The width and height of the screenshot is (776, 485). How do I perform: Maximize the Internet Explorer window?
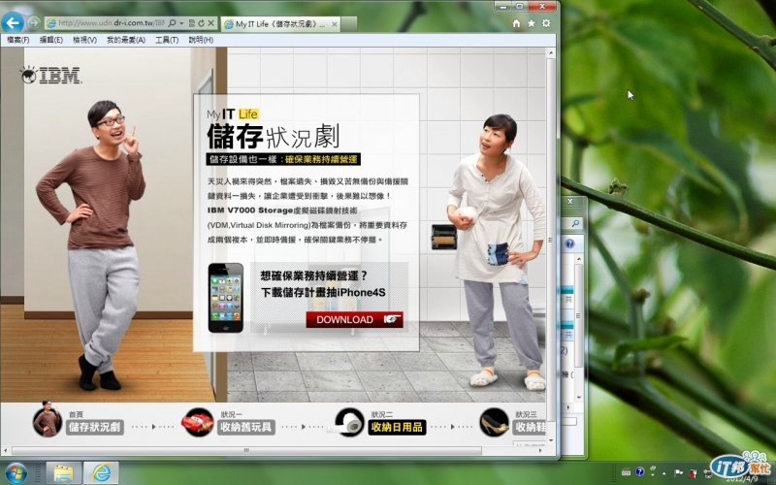point(519,7)
